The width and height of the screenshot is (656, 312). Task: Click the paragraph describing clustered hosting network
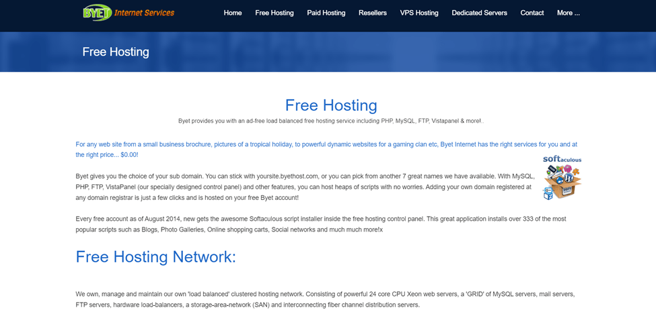point(325,299)
